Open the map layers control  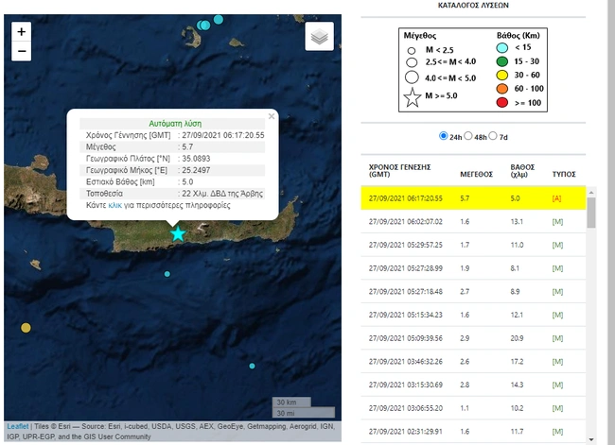(x=320, y=37)
